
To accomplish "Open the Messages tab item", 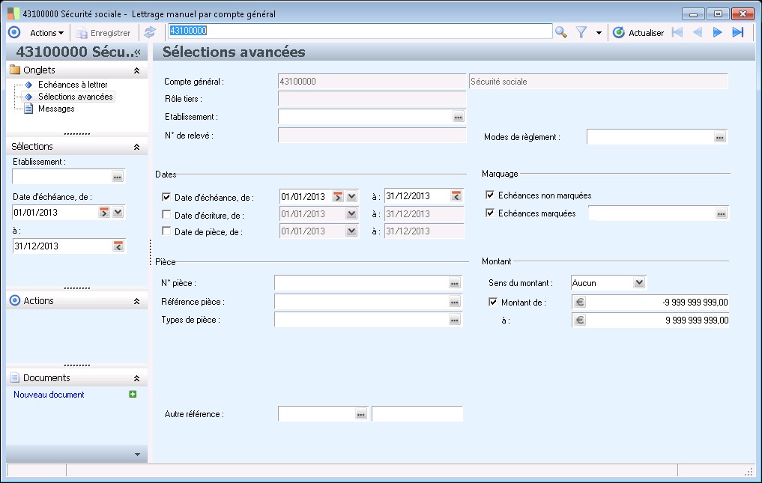I will tap(56, 109).
